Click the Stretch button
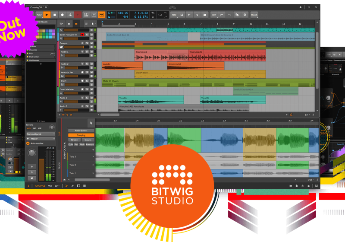The image size is (345, 242). click(x=74, y=140)
